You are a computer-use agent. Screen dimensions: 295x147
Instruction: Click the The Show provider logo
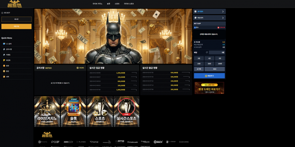coord(145,142)
